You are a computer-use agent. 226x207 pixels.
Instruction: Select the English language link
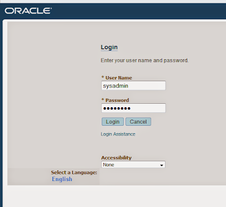62,179
